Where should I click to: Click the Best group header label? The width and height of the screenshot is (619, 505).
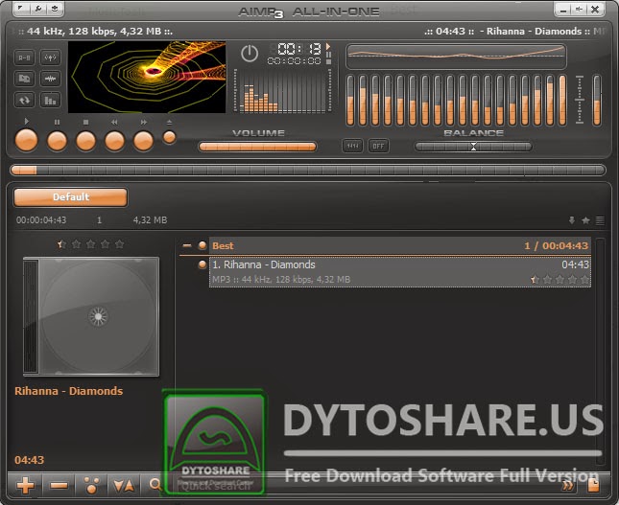pos(223,246)
